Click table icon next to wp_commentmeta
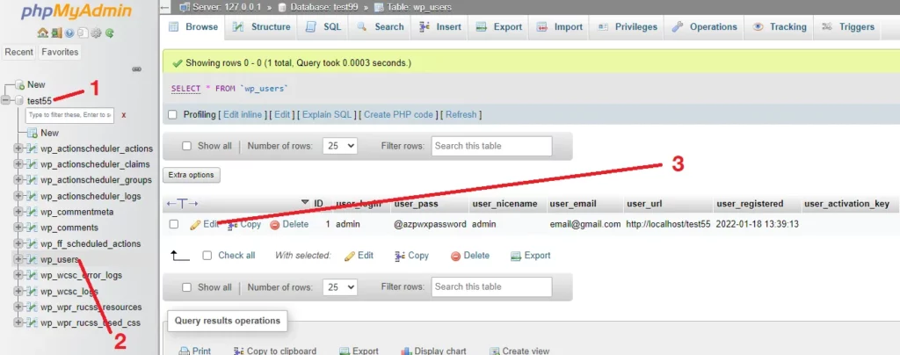900x355 pixels. (x=33, y=212)
